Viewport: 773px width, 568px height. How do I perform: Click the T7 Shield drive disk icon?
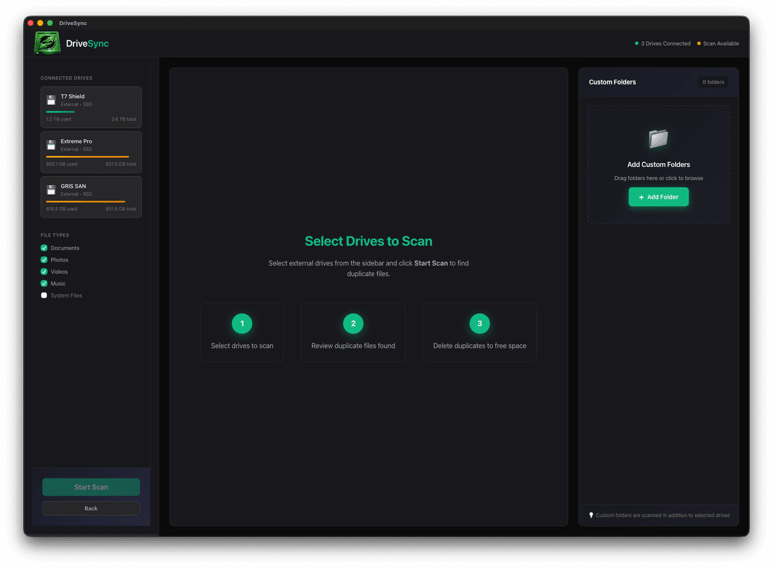[51, 100]
